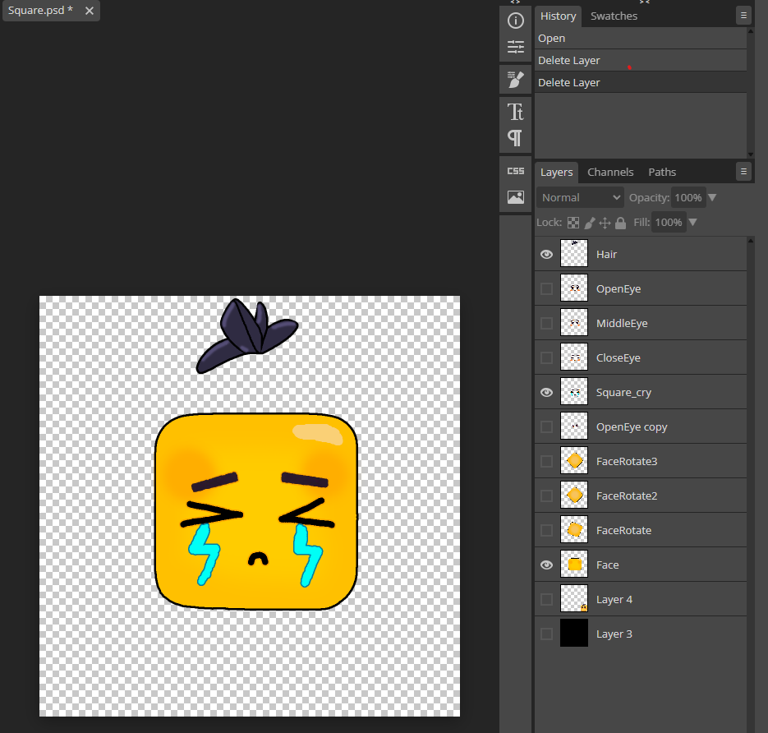This screenshot has height=733, width=768.
Task: Open the image preview panel icon
Action: (x=515, y=197)
